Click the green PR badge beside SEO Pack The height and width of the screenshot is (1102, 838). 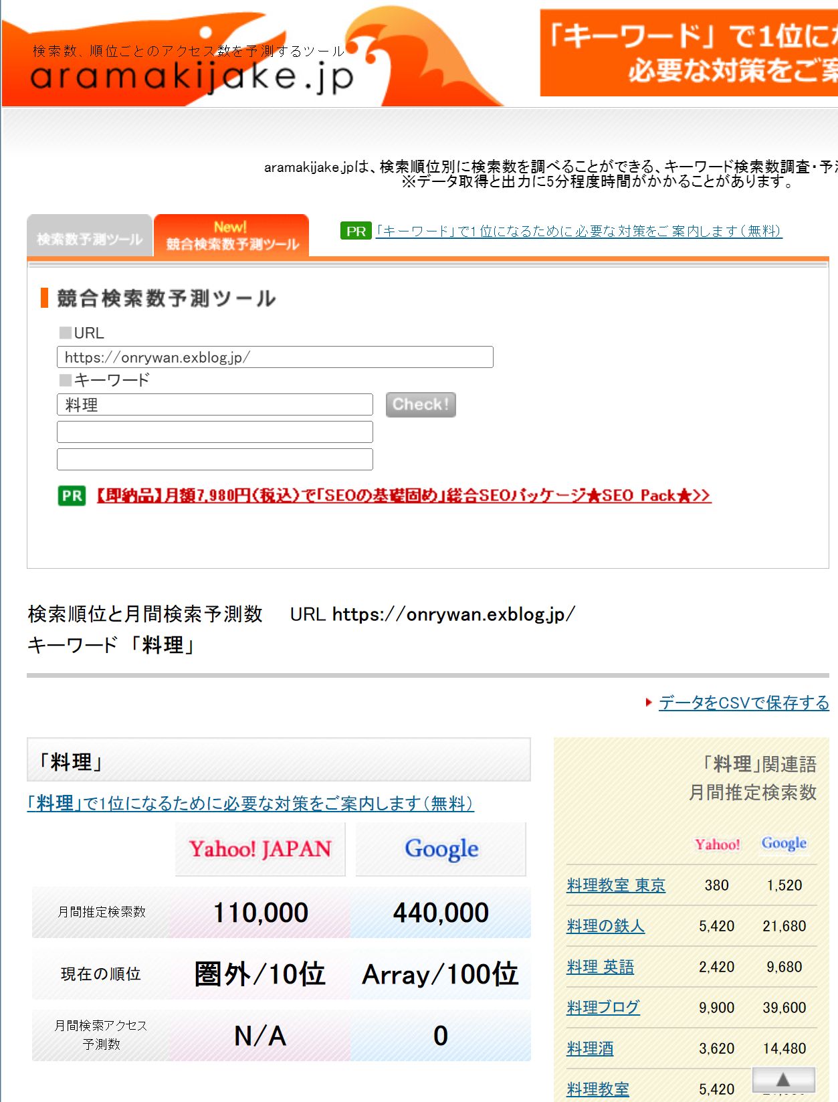click(x=72, y=496)
